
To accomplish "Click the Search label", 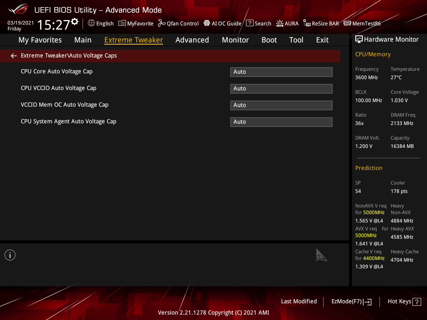I will pyautogui.click(x=263, y=24).
